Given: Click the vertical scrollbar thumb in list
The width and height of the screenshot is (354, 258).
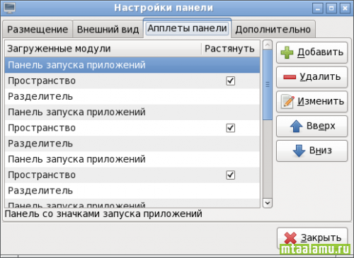Looking at the screenshot, I should [268, 85].
